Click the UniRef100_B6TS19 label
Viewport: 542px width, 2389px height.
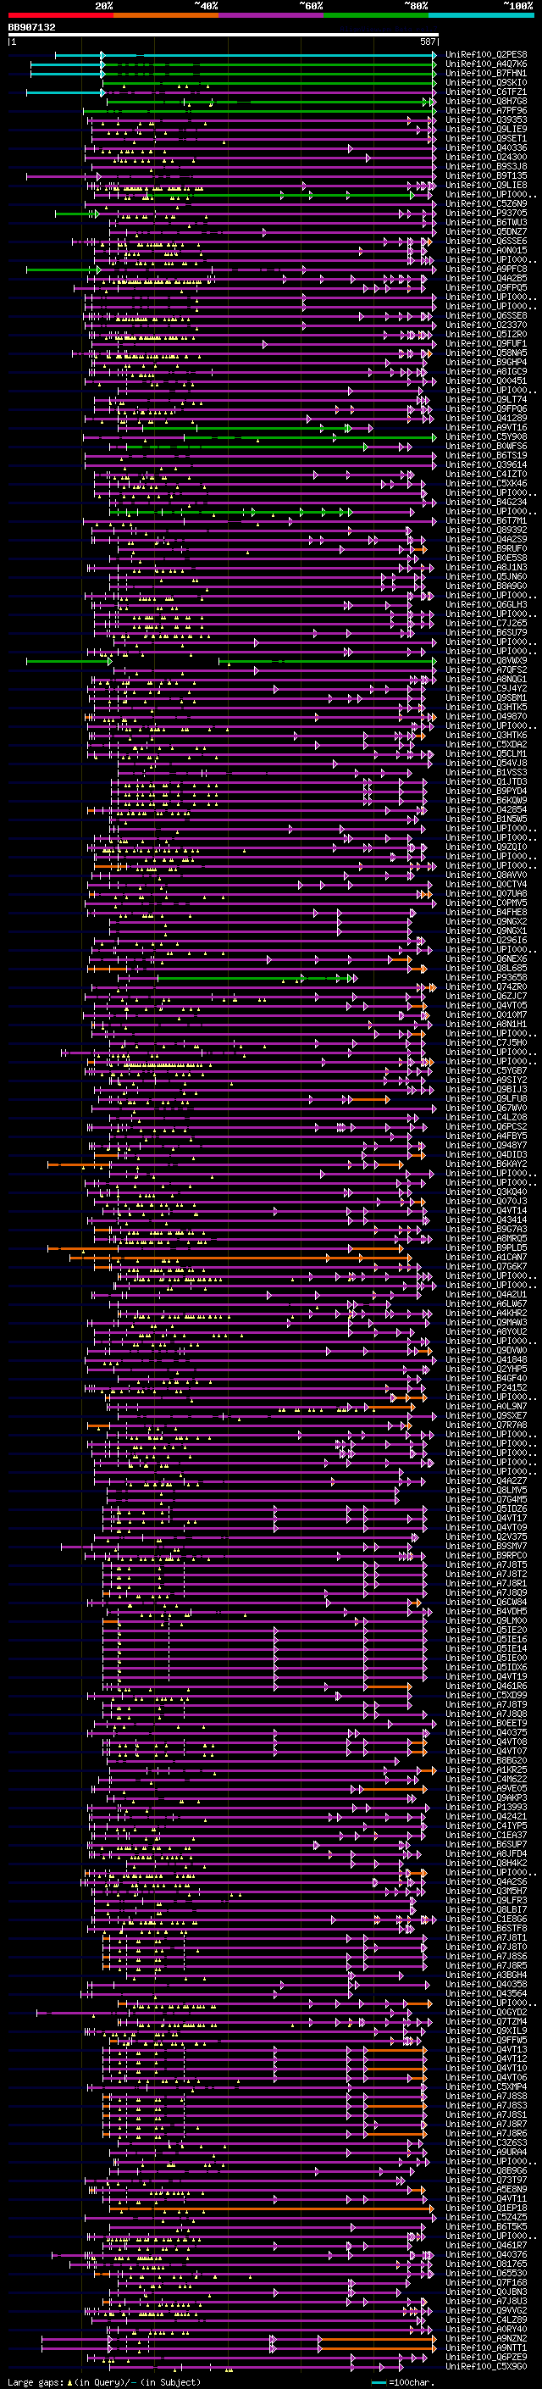(485, 455)
